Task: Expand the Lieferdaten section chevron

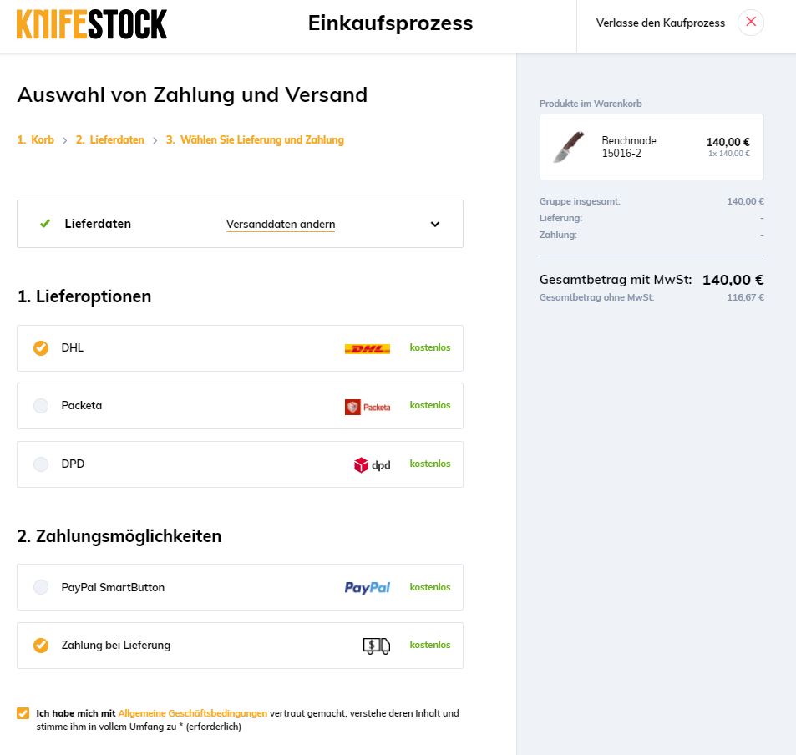Action: click(435, 224)
